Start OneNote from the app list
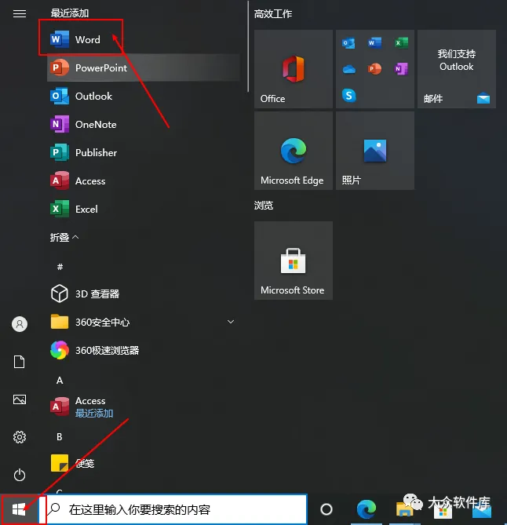Viewport: 507px width, 525px height. 144,124
